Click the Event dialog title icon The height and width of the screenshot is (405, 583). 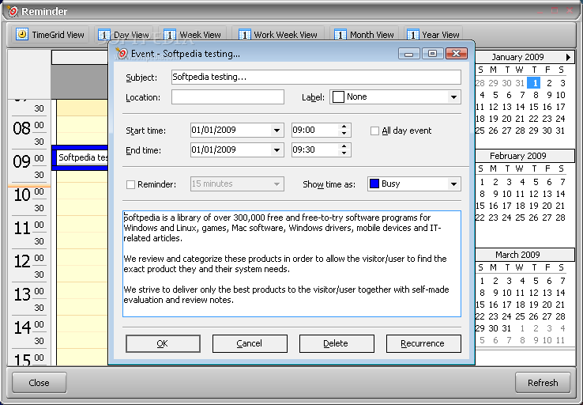pyautogui.click(x=122, y=54)
